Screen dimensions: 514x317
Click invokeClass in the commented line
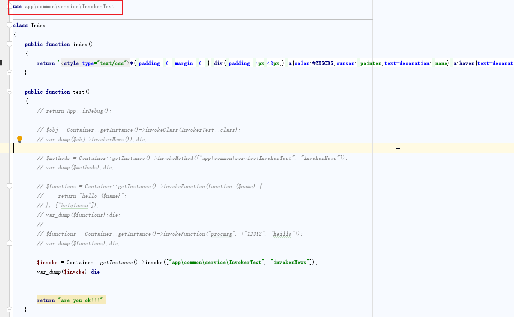coord(161,130)
